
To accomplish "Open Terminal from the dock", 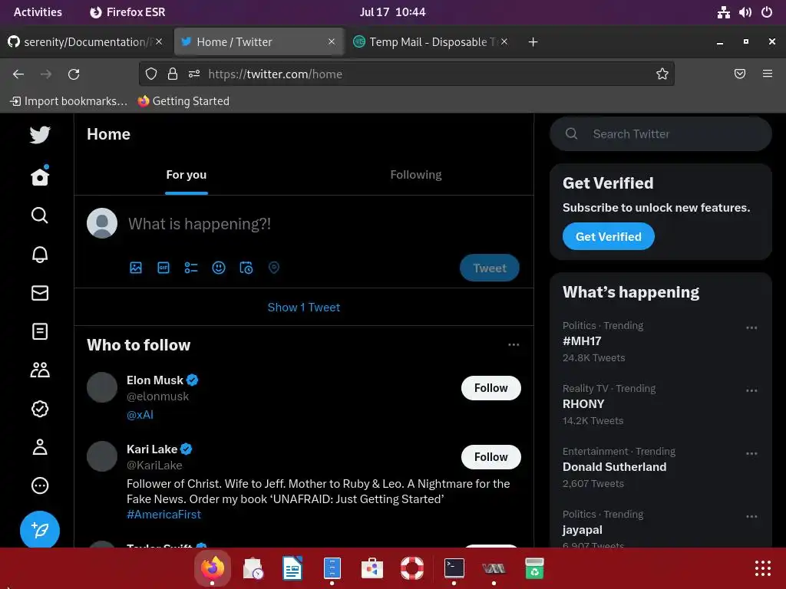I will tap(454, 568).
